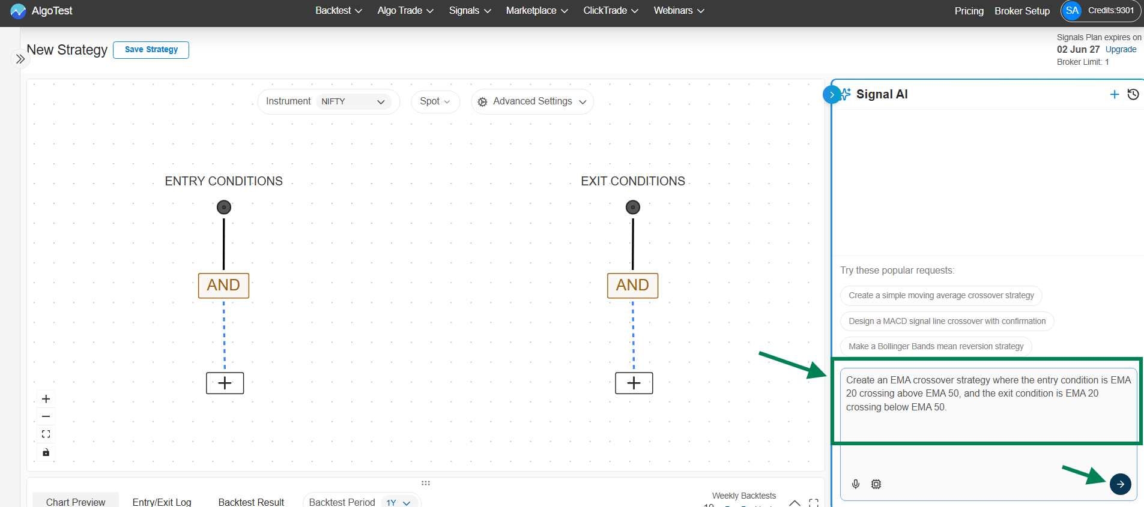Switch to the Entry/Exit Log tab

[162, 502]
